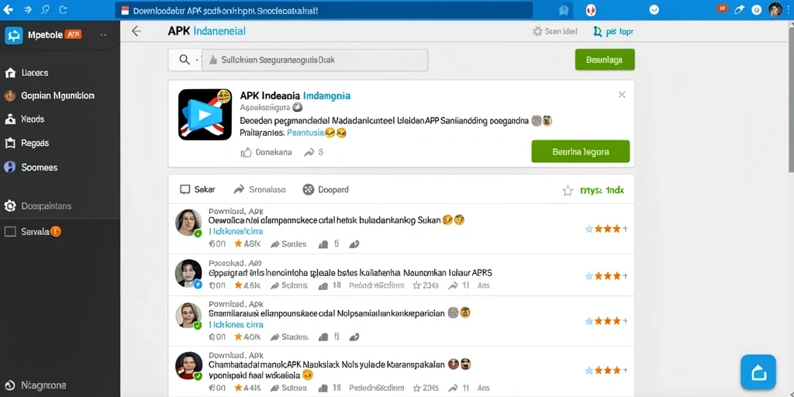The height and width of the screenshot is (397, 794).
Task: Click the search field 'Sullakean Ssegurianeoguis Drak'
Action: [315, 60]
